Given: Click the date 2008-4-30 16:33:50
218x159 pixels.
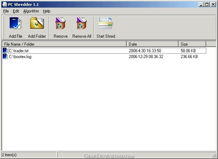Looking at the screenshot, I should pyautogui.click(x=145, y=51).
